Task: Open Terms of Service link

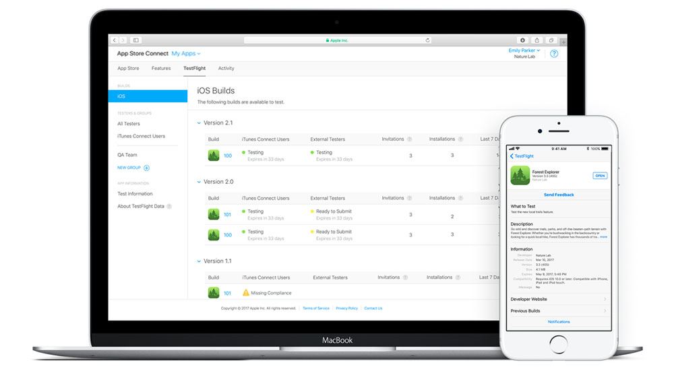Action: pyautogui.click(x=316, y=308)
